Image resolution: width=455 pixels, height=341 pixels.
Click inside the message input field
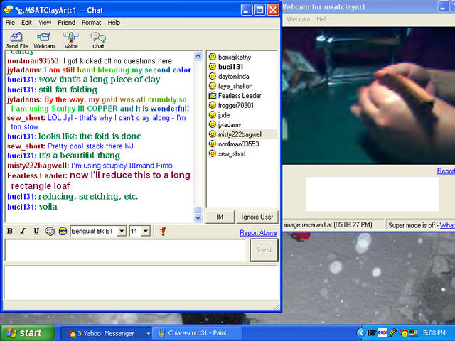(125, 250)
